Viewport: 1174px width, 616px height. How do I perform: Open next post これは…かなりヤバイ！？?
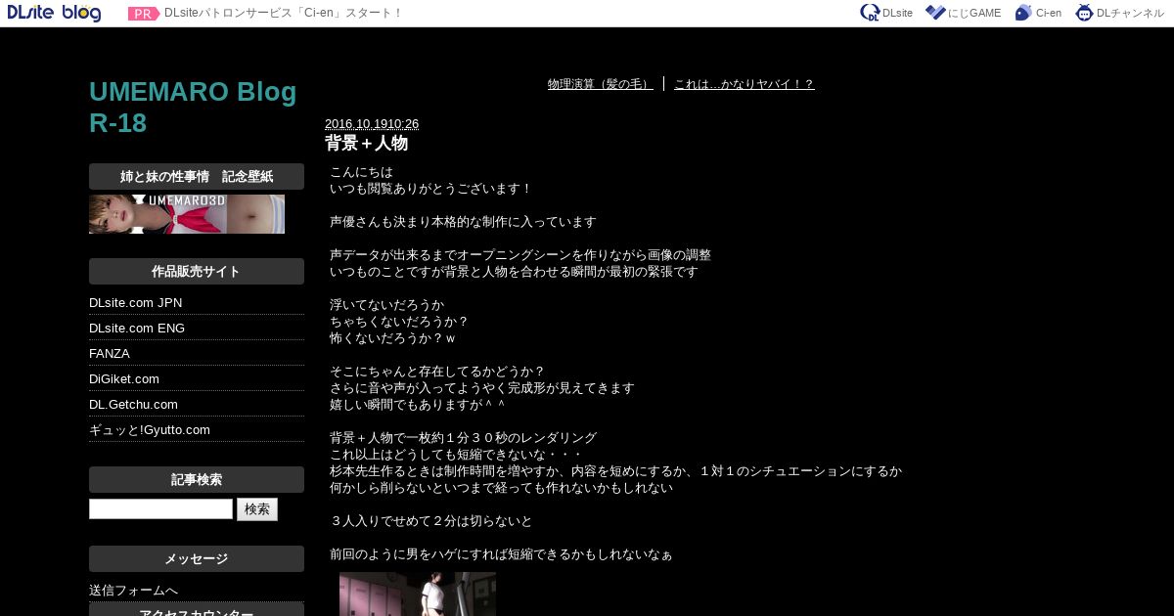[744, 84]
